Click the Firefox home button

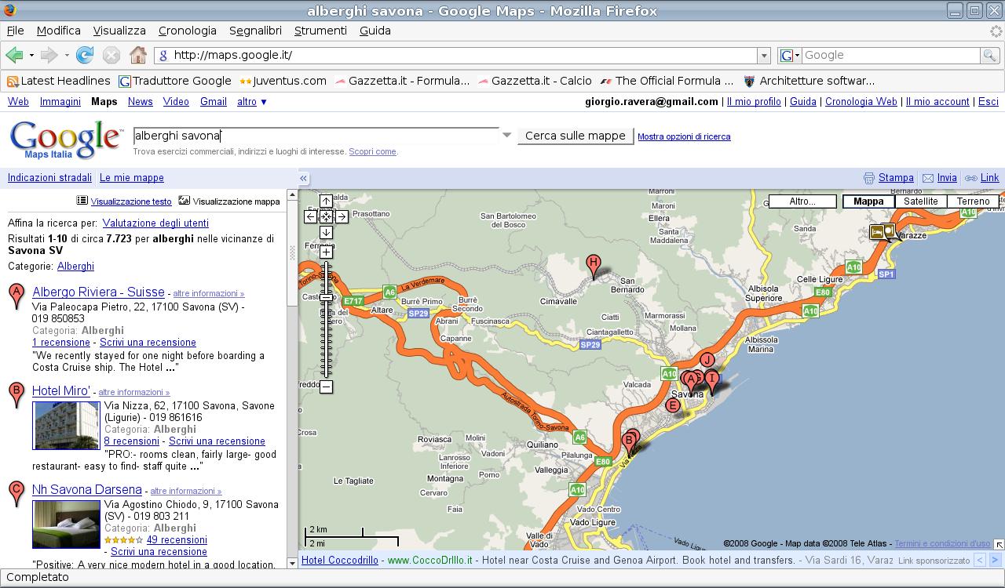[x=138, y=55]
